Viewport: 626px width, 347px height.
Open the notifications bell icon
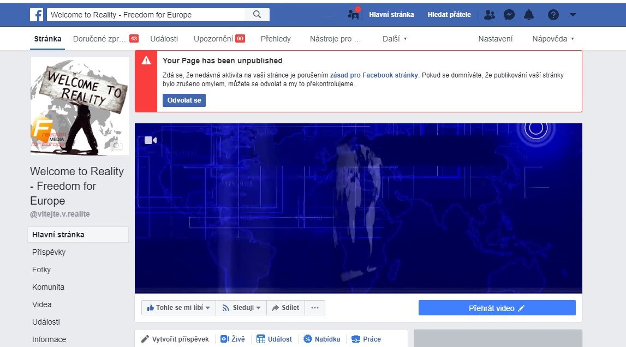point(529,15)
